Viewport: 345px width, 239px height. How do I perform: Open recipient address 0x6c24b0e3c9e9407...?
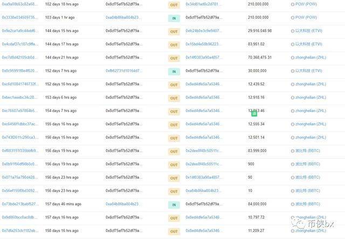click(x=203, y=31)
